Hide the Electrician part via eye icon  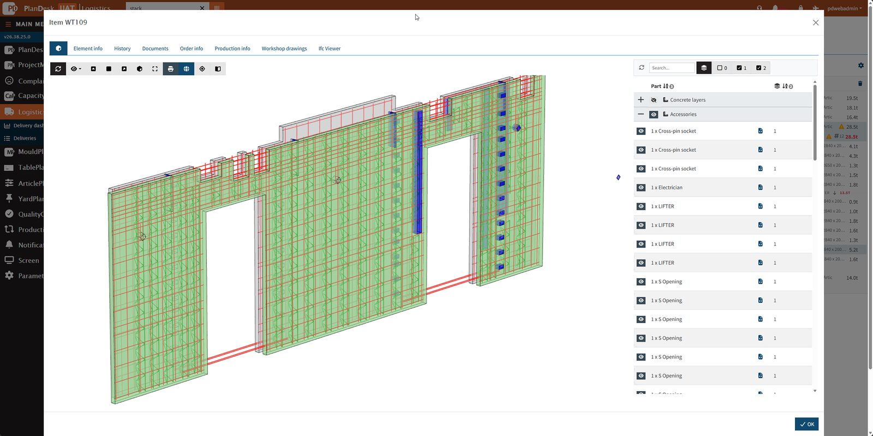(x=641, y=188)
